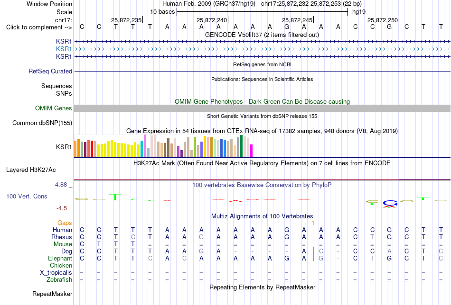
Task: Open the 100 Vert. Cons track label
Action: 27,196
